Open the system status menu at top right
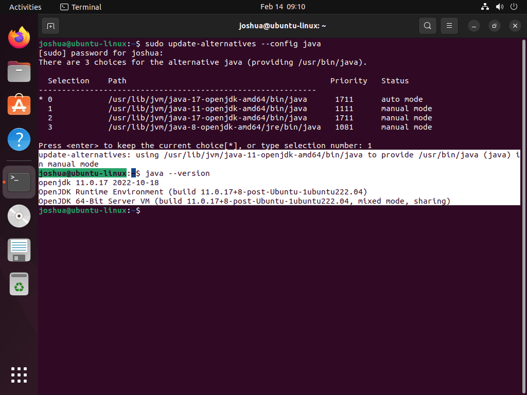 (498, 7)
